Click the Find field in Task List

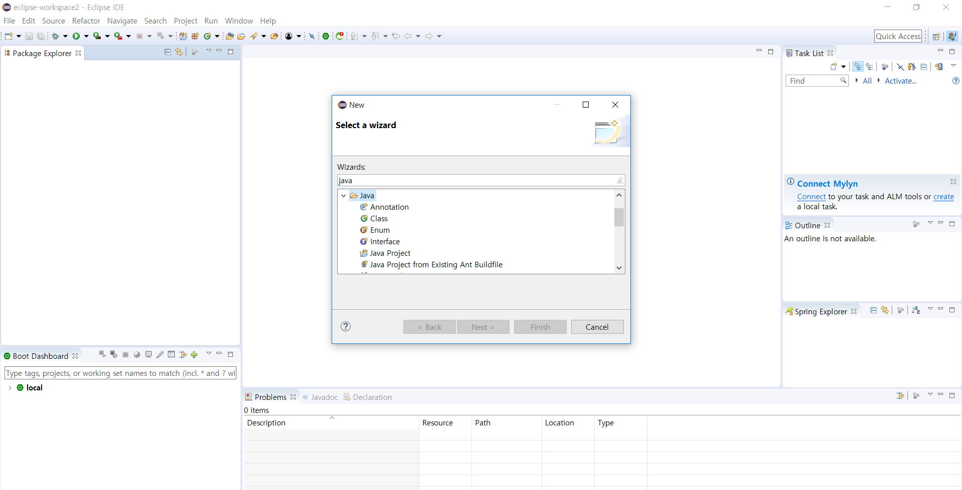816,81
